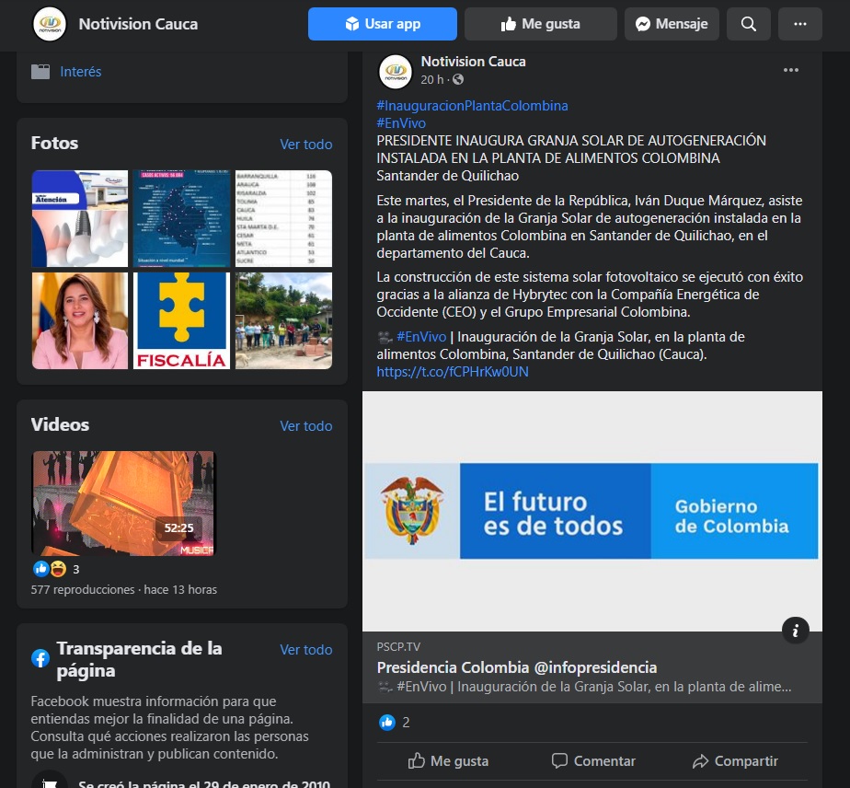Screen dimensions: 850x788
Task: Open the Notivision Cauca post author name
Action: (473, 62)
